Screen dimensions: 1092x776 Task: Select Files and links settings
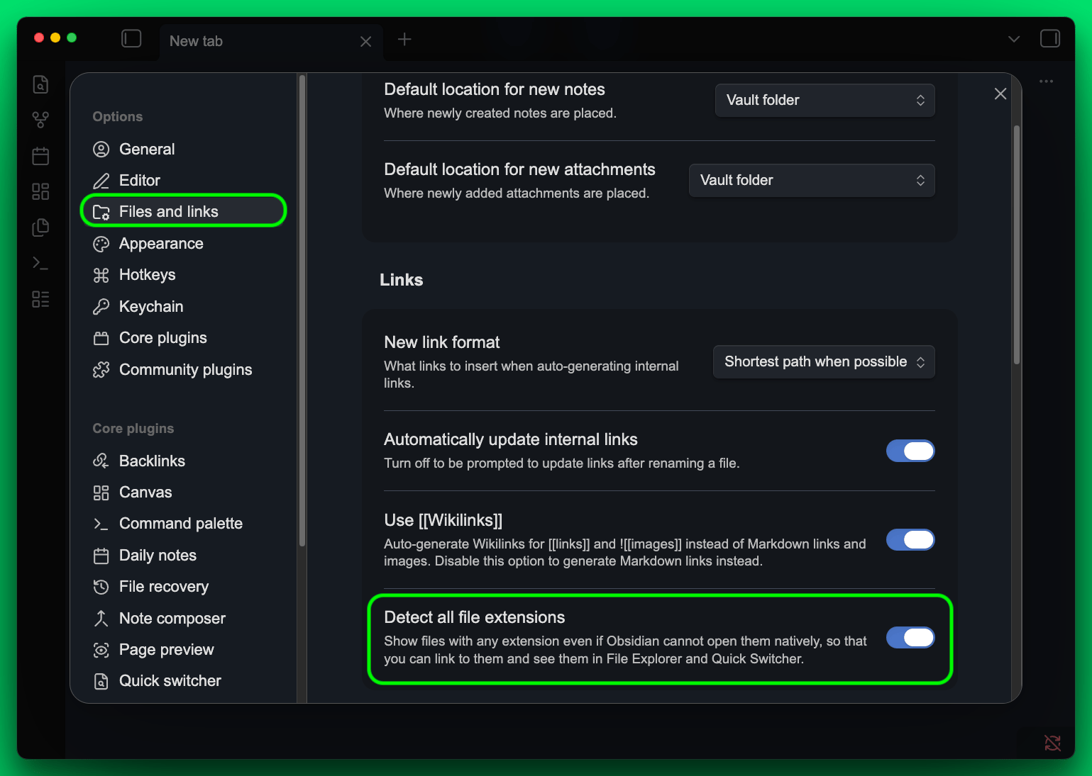coord(184,211)
